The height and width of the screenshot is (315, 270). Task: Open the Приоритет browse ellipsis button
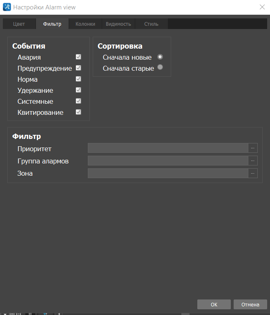253,148
